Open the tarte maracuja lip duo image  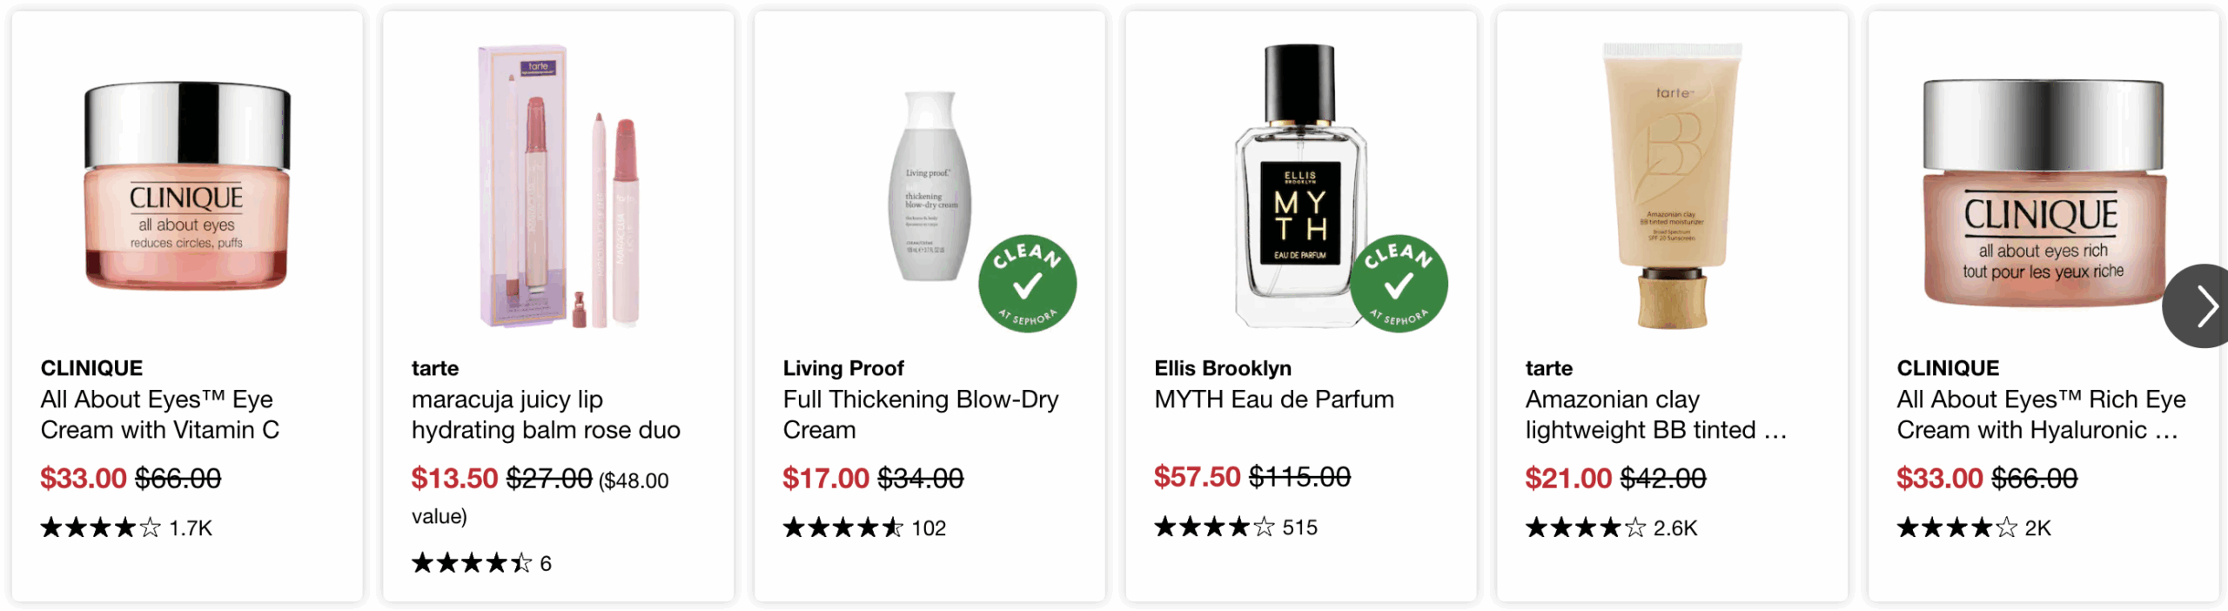click(559, 186)
